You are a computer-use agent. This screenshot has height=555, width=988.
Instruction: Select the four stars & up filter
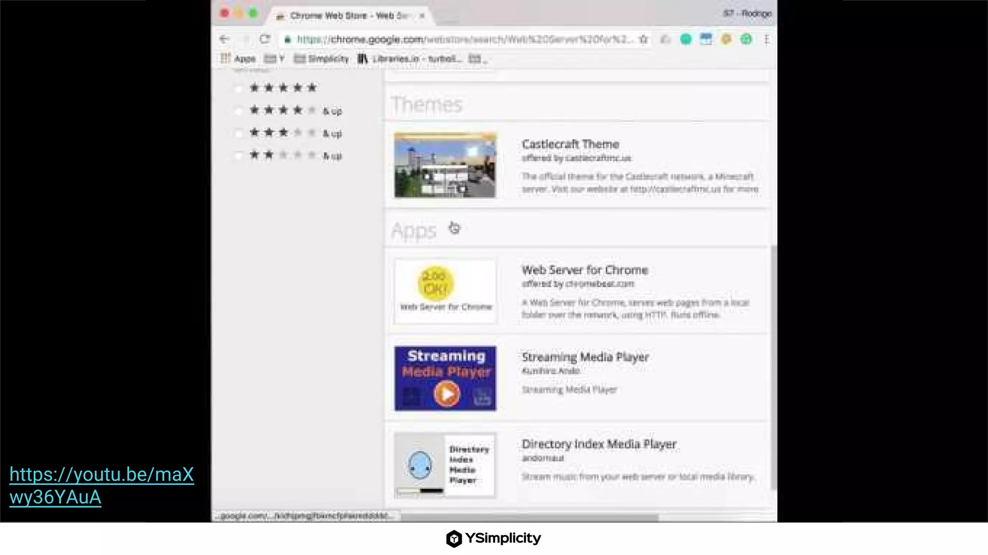[x=238, y=111]
